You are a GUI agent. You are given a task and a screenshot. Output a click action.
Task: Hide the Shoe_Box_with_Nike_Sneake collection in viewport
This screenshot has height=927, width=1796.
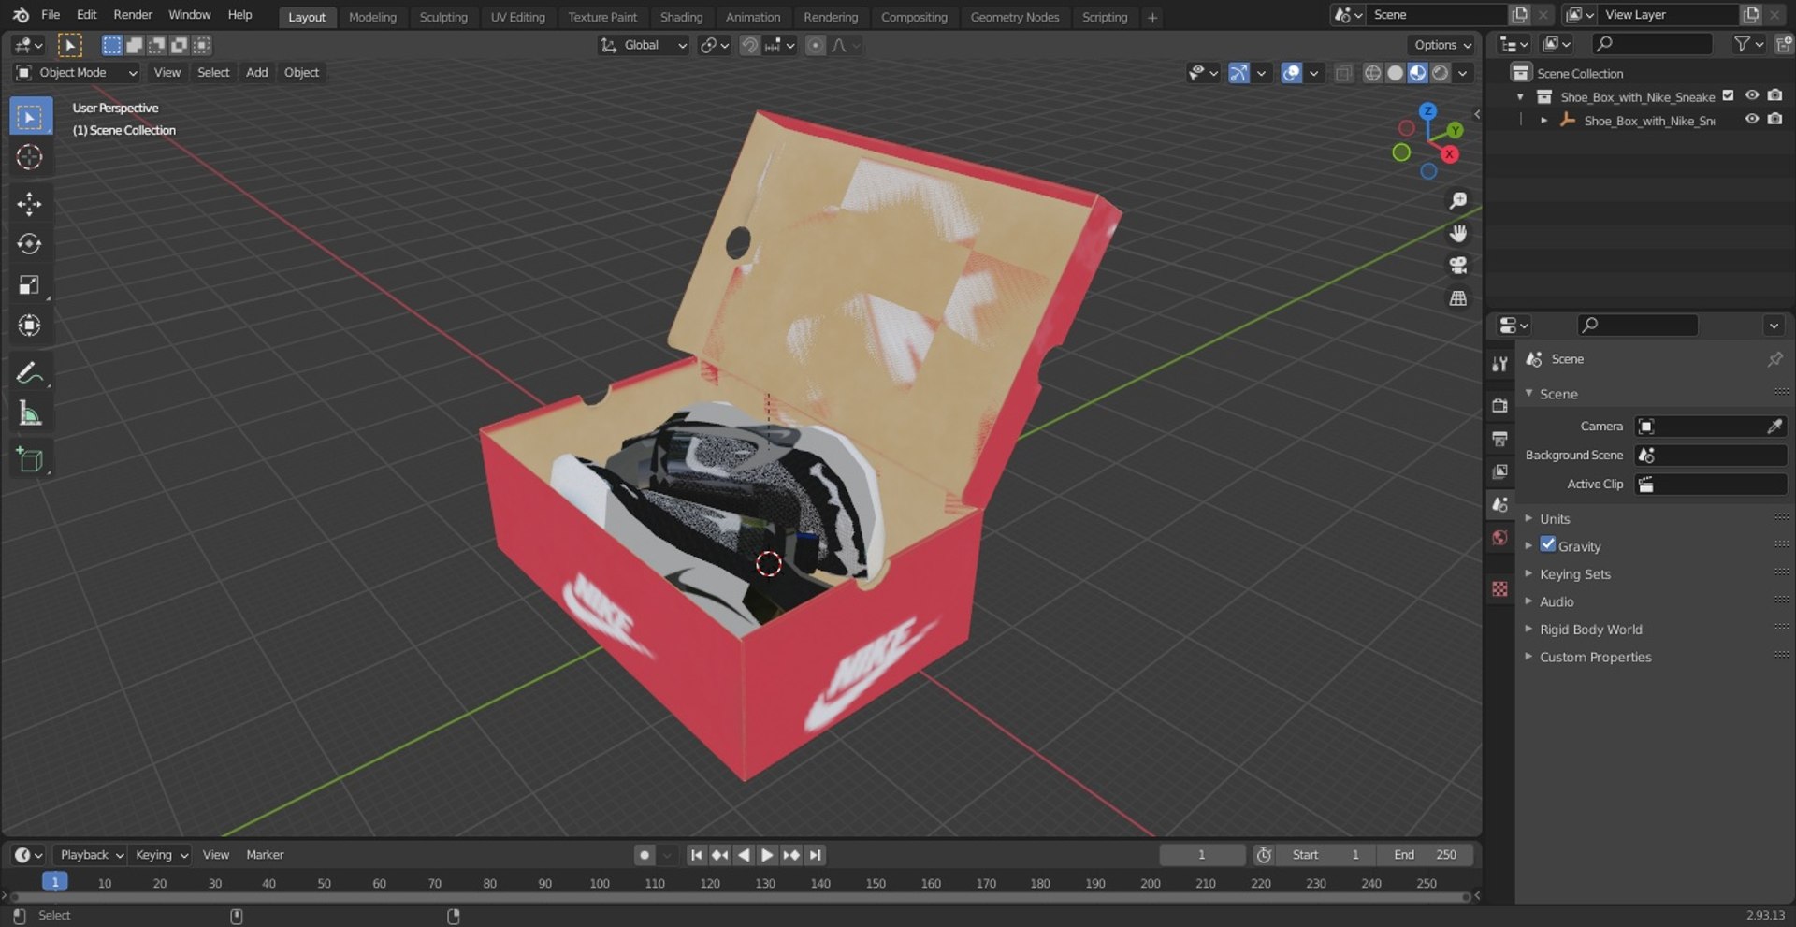[x=1752, y=95]
